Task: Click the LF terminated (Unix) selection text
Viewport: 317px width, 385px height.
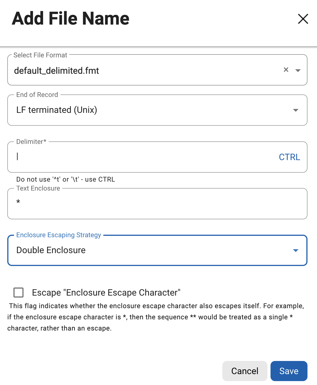Action: 57,110
